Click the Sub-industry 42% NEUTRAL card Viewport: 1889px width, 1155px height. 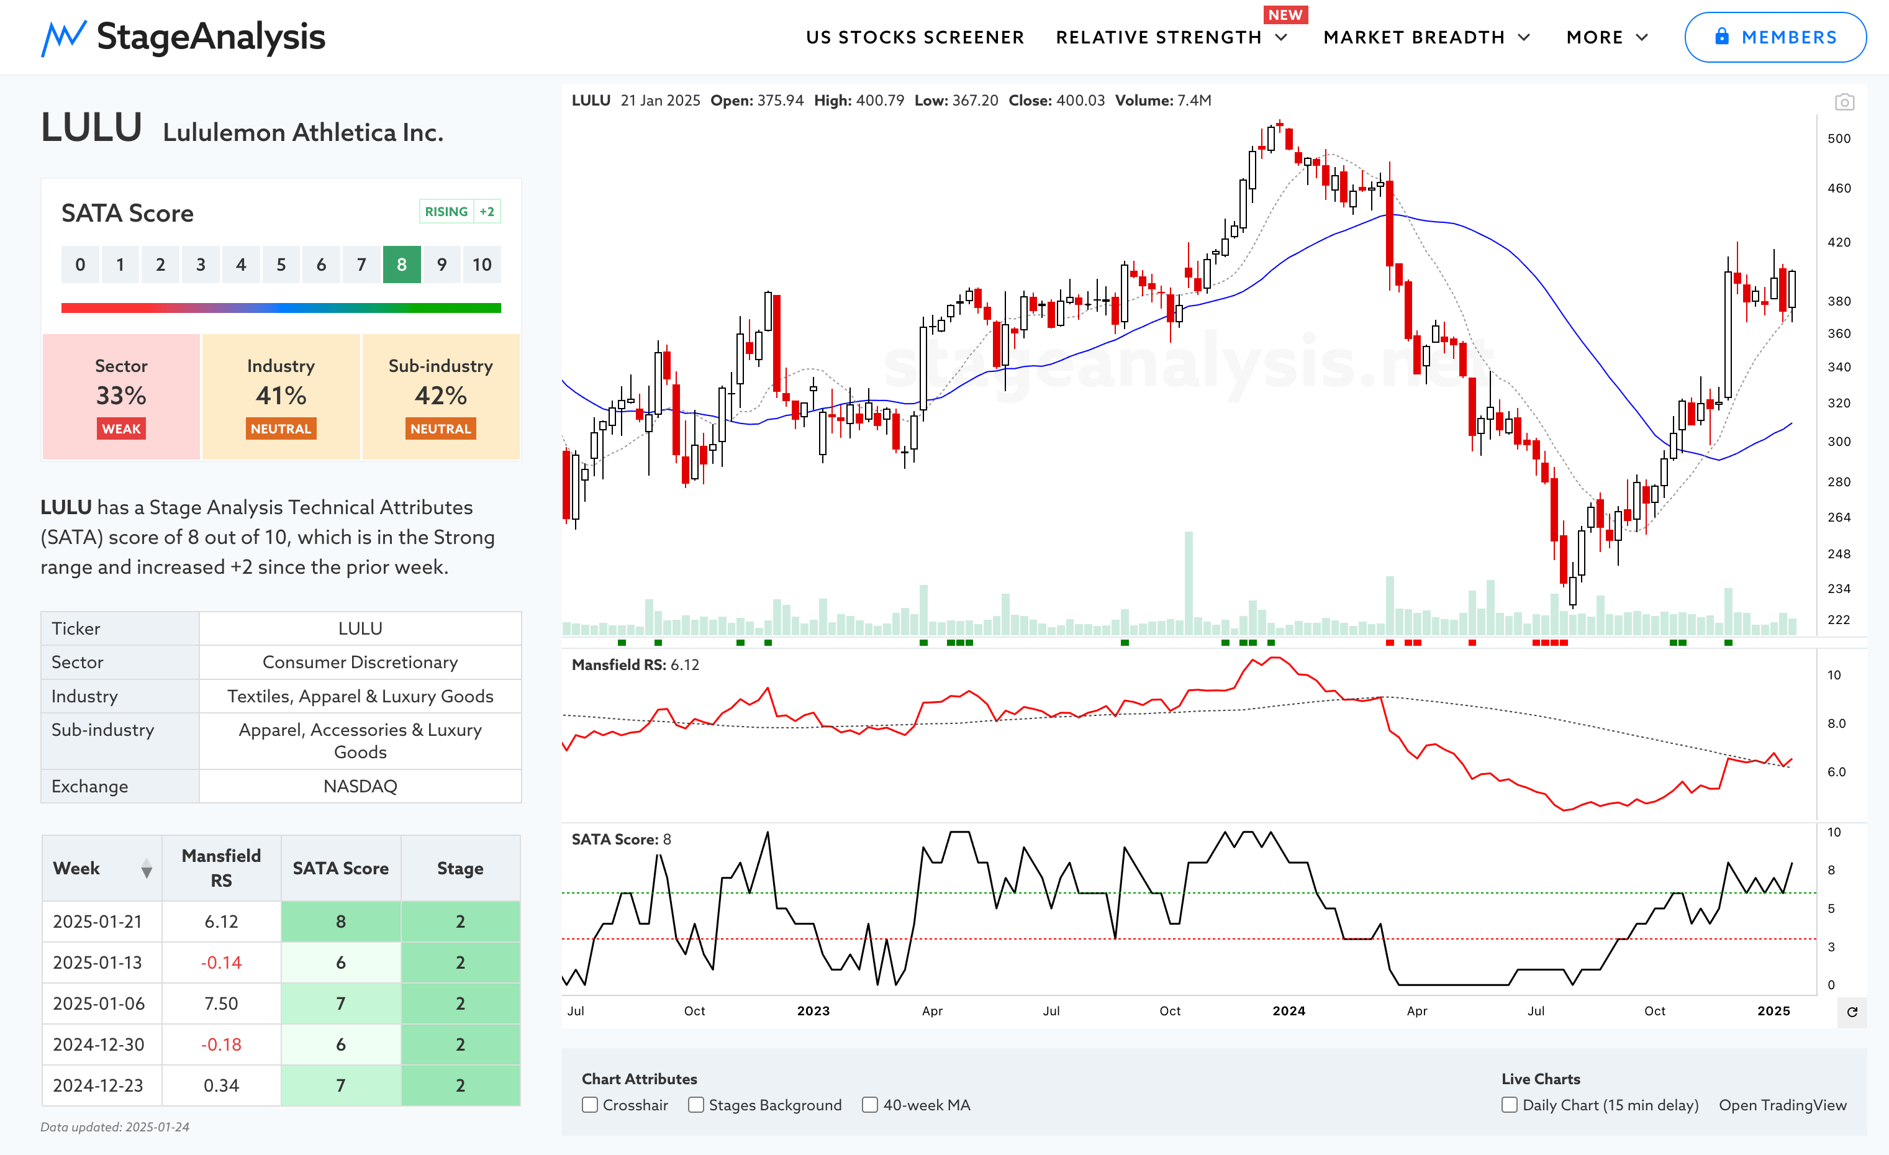pyautogui.click(x=441, y=397)
